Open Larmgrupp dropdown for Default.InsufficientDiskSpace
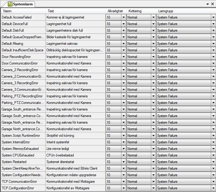 click(213, 50)
